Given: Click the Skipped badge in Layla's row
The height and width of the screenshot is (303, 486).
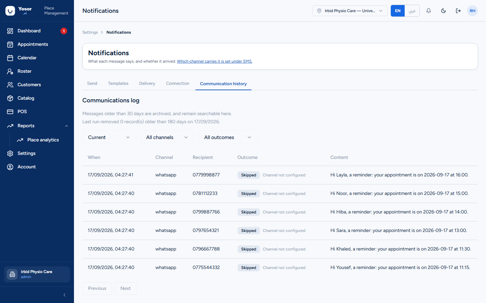Looking at the screenshot, I should pyautogui.click(x=249, y=175).
